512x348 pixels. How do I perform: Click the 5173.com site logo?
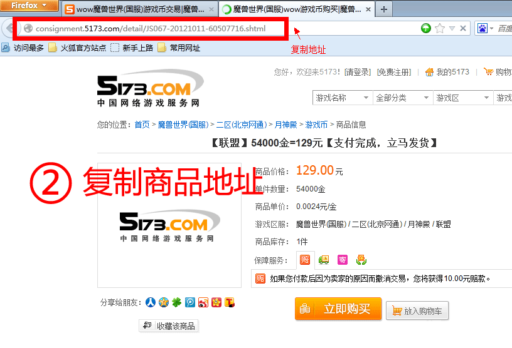click(x=149, y=88)
